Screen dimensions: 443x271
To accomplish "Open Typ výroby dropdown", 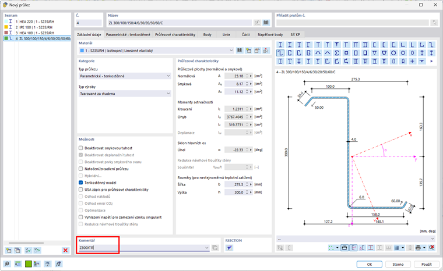I will (x=125, y=94).
